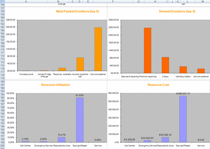210x149 pixels.
Task: Click the Most Fastest Durations chart title
Action: point(78,11)
